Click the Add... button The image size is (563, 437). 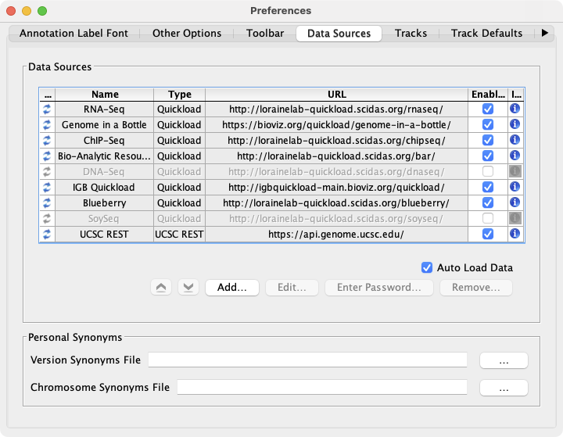point(232,288)
